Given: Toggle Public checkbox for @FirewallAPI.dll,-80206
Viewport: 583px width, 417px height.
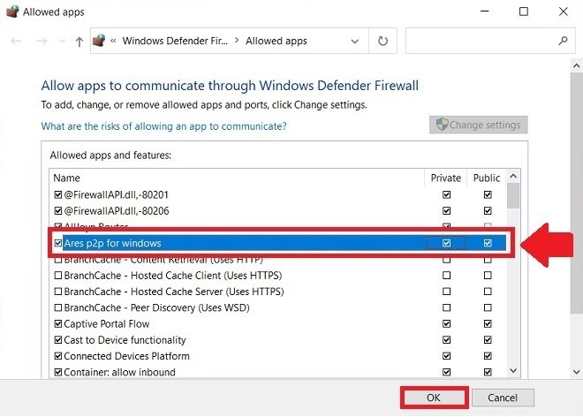Looking at the screenshot, I should point(488,211).
